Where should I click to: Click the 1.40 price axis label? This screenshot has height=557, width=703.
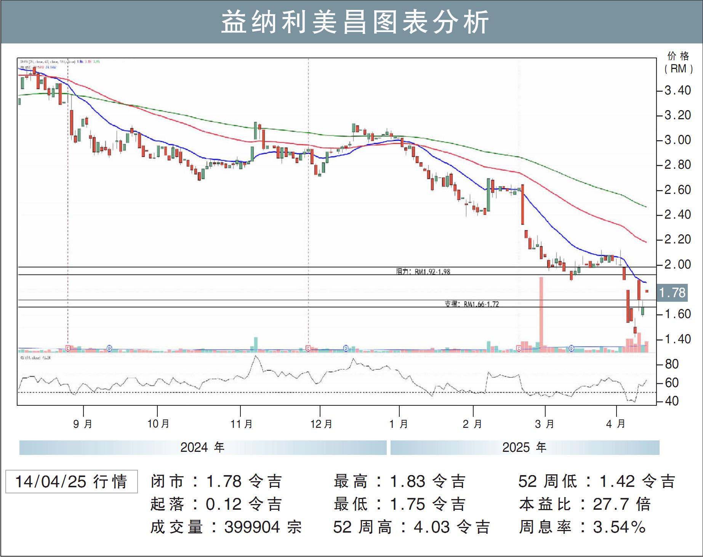tap(677, 339)
